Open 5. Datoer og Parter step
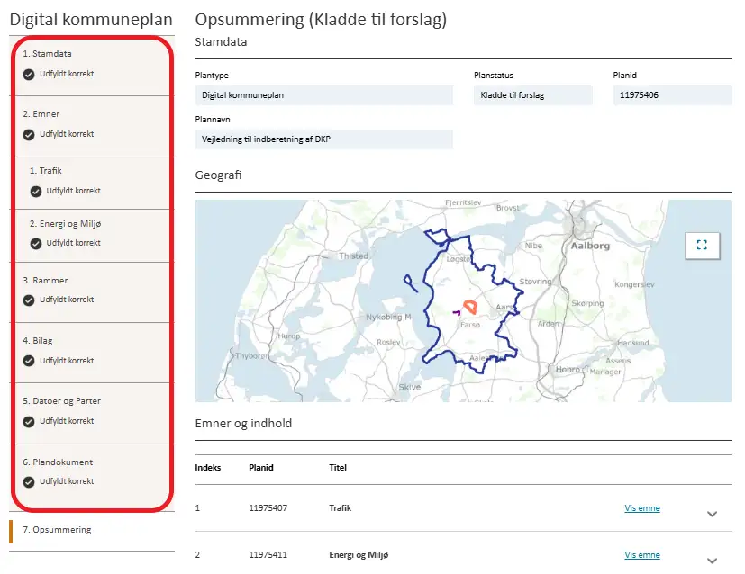 pos(61,401)
